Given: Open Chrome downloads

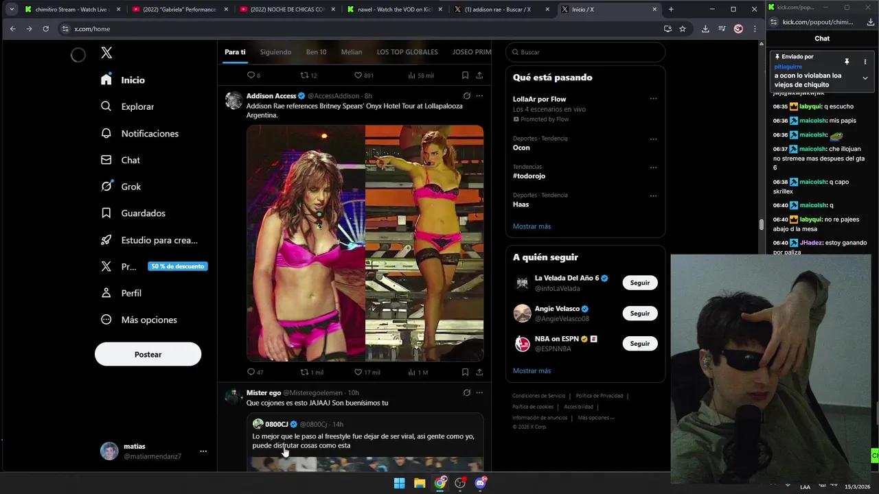Looking at the screenshot, I should 705,29.
